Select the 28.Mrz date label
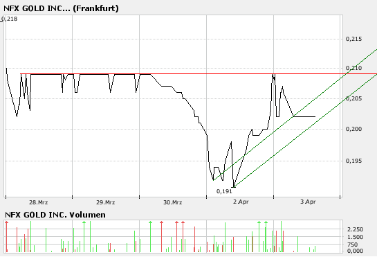 click(39, 202)
